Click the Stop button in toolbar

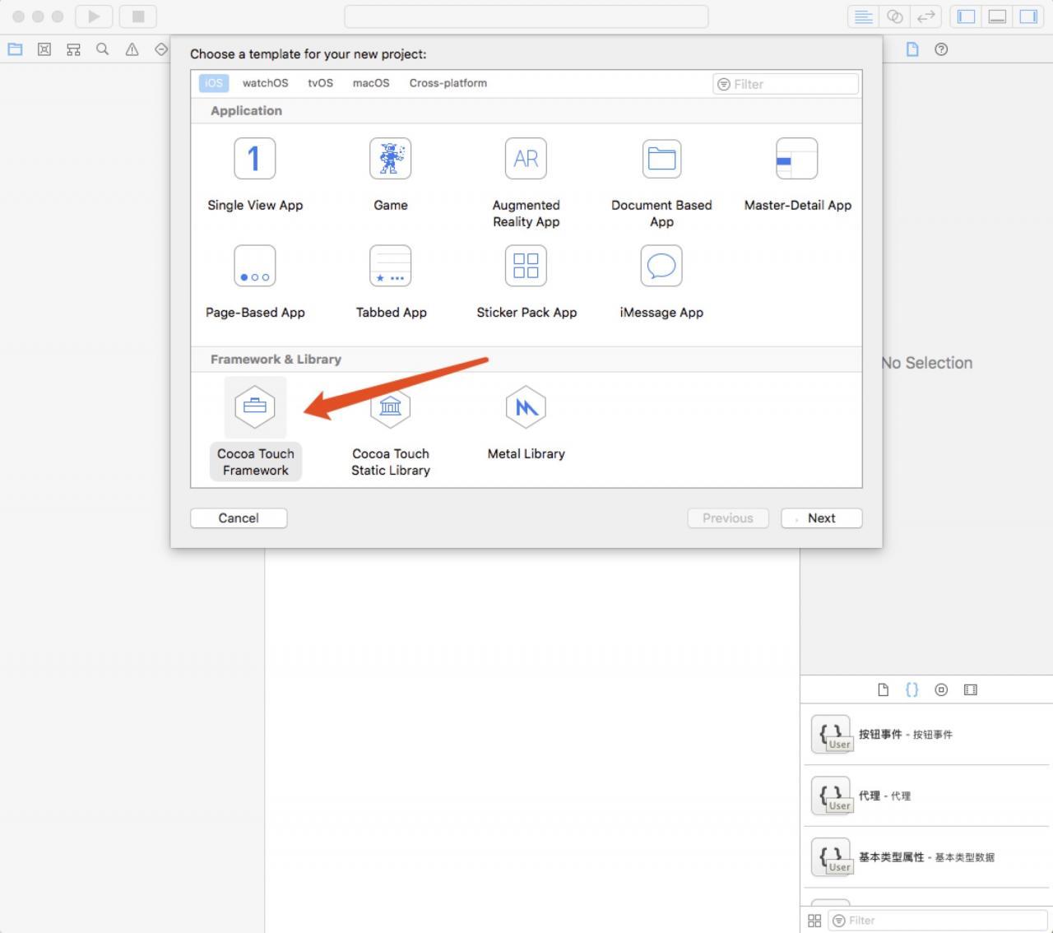tap(138, 16)
